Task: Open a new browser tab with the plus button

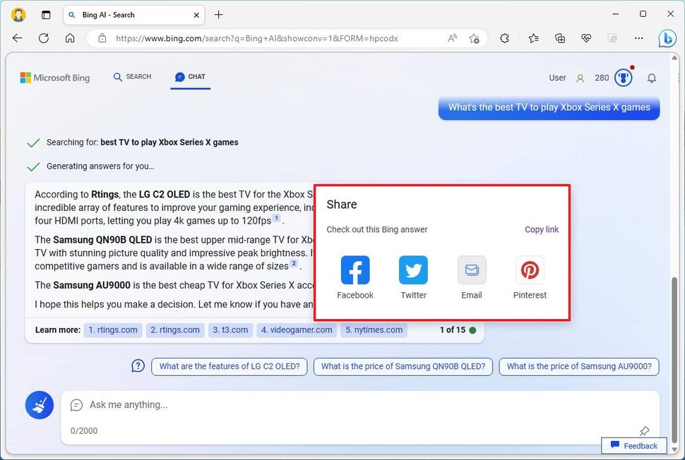Action: point(219,14)
